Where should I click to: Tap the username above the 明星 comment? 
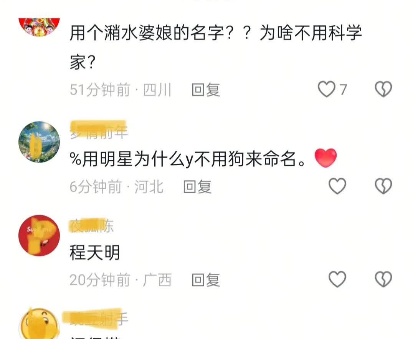(x=99, y=130)
